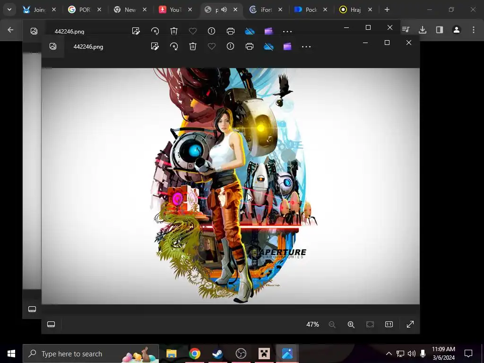Print from the back Photos window
Screen dimensions: 484x363
tap(231, 31)
